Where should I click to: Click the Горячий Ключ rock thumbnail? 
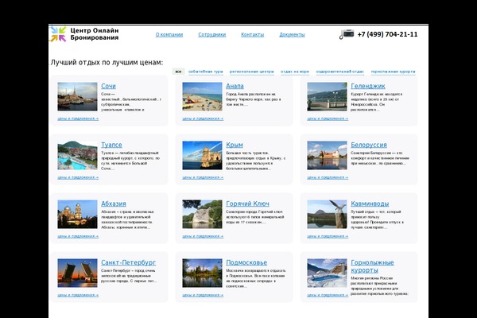(x=202, y=214)
